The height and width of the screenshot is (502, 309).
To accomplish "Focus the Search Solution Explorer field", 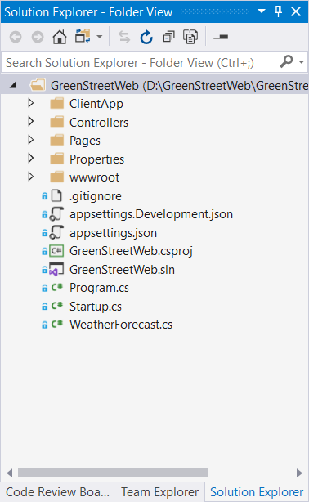I will coord(154,63).
